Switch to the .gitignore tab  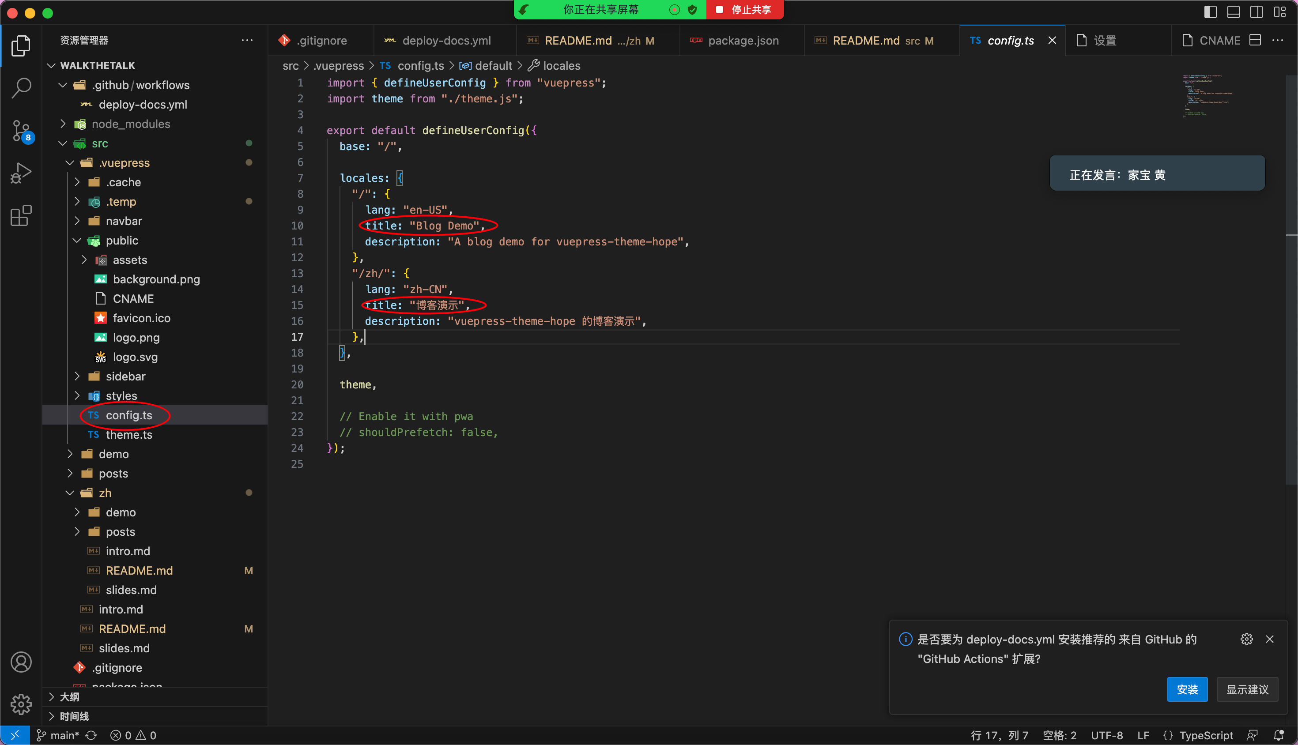click(x=321, y=41)
